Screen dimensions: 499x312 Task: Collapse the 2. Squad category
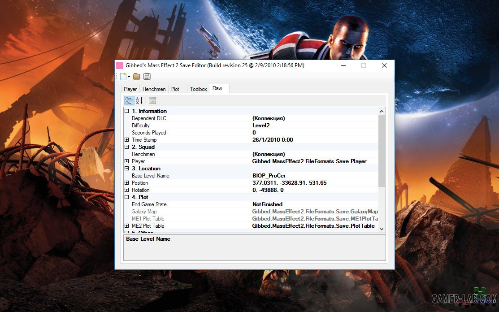pyautogui.click(x=127, y=147)
